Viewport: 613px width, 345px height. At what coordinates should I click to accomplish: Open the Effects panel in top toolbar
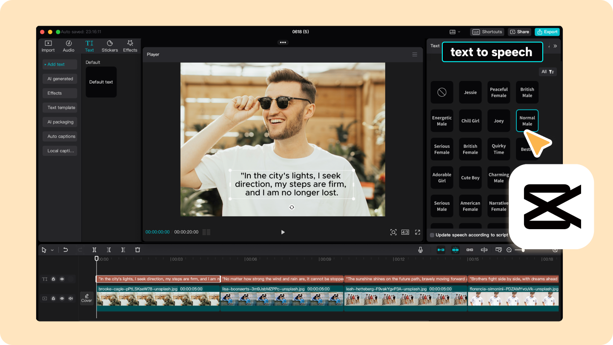tap(130, 46)
